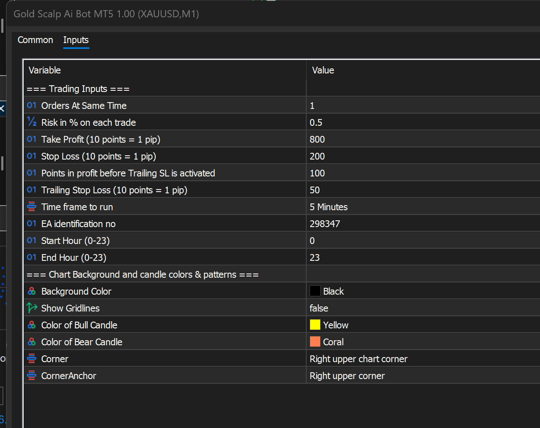
Task: Click boolean icon beside Show Gridlines
Action: pos(32,308)
